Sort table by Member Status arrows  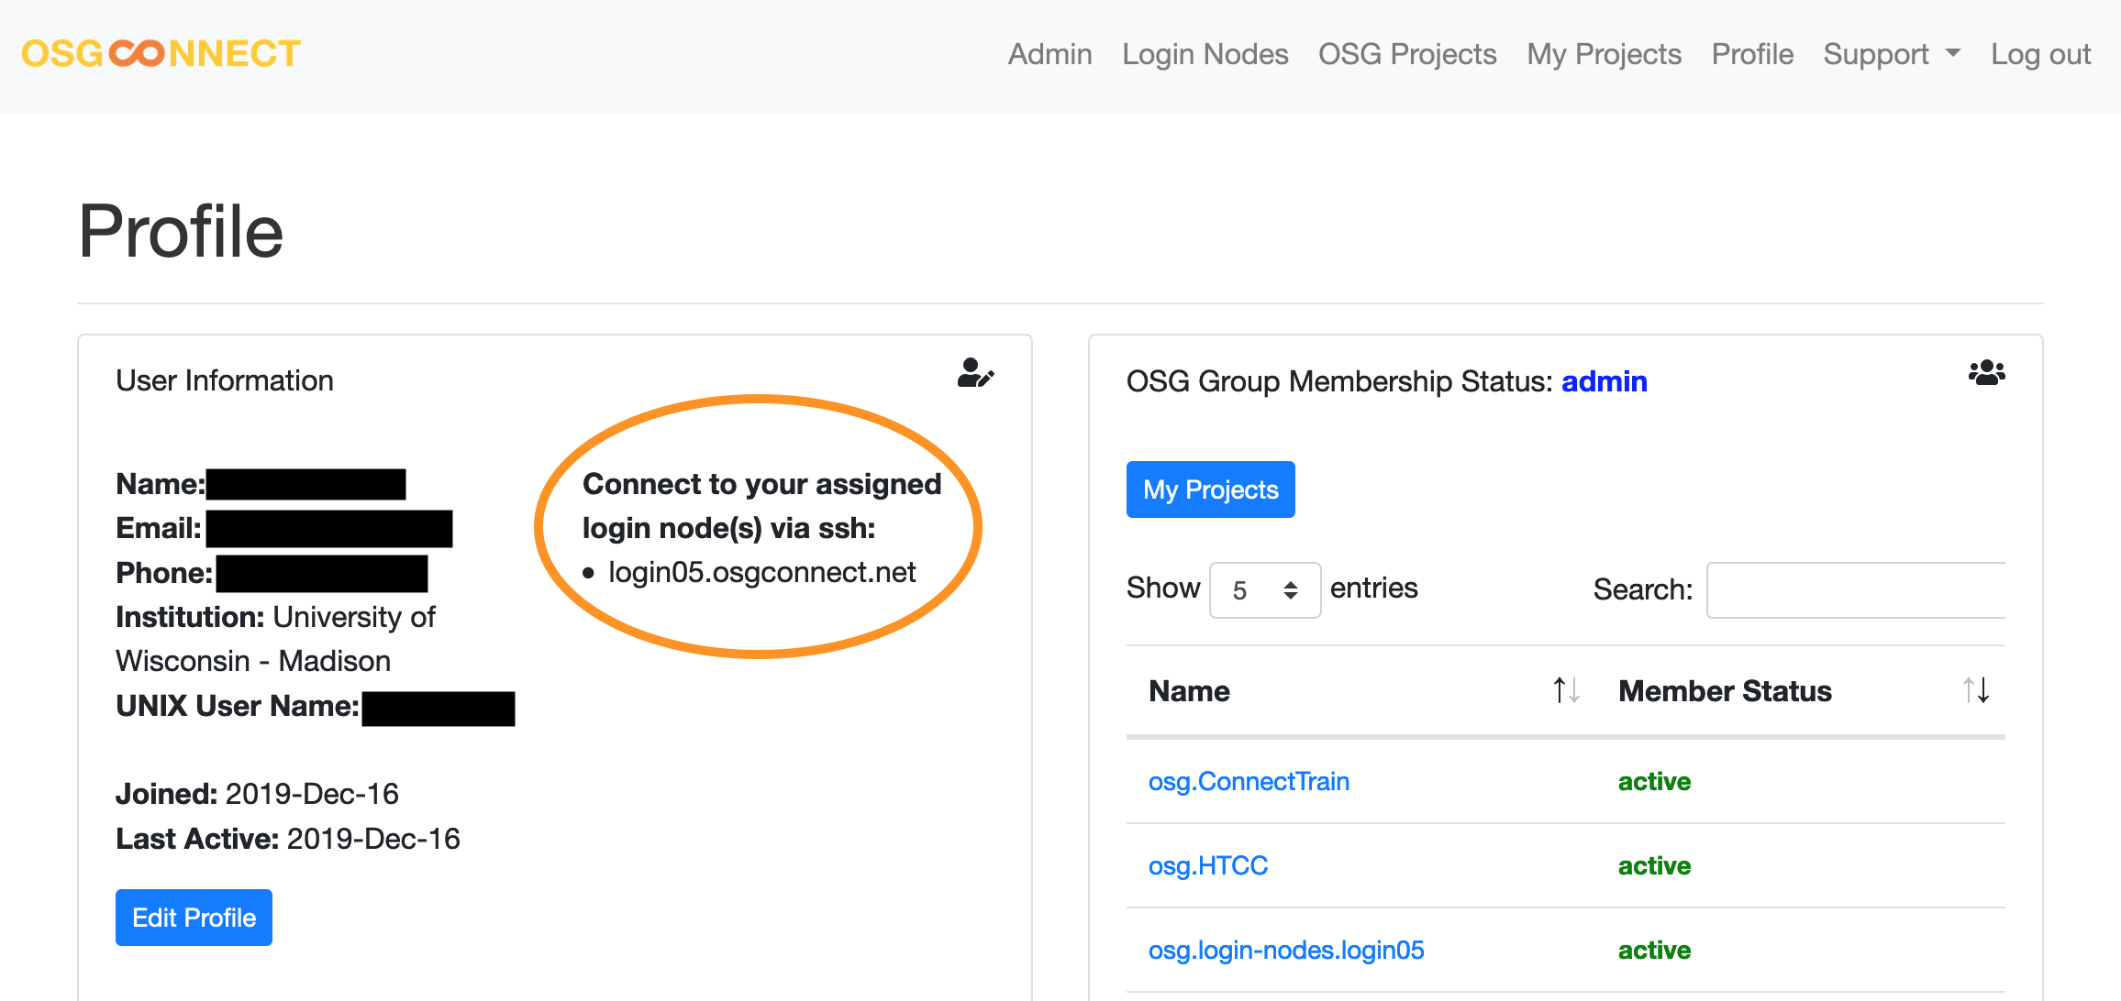1975,690
